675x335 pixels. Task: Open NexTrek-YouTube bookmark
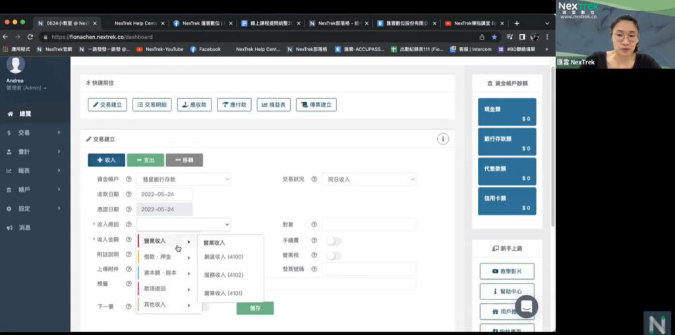click(x=160, y=49)
